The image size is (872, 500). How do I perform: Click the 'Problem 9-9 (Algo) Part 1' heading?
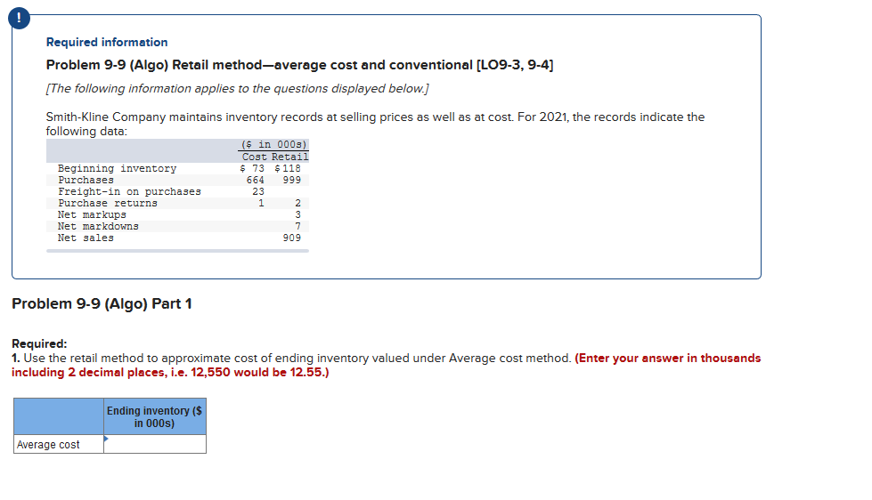(102, 304)
